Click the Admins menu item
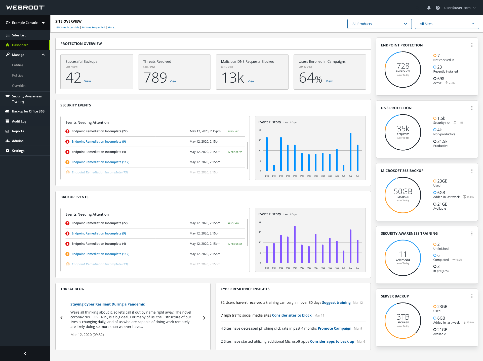Image resolution: width=483 pixels, height=361 pixels. coord(25,141)
